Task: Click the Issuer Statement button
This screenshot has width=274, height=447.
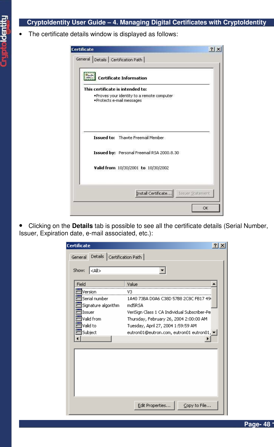Action: [x=194, y=193]
